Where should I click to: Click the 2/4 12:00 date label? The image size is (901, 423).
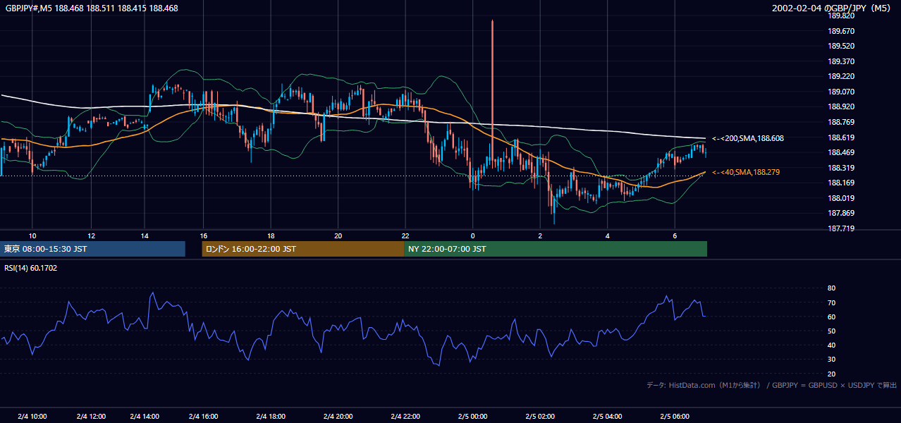tap(91, 417)
